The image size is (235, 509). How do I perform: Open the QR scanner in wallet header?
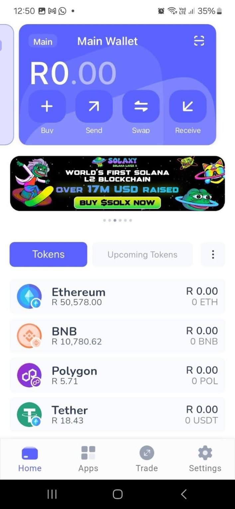coord(198,41)
